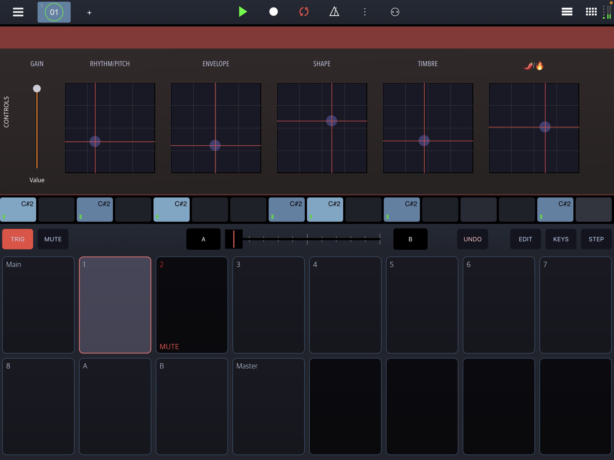Tap pad 3
This screenshot has width=614, height=460.
pyautogui.click(x=268, y=305)
